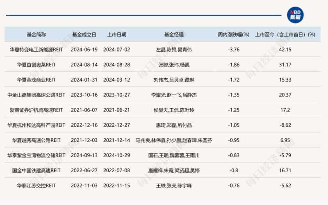
Task: Select establishment date 2022-12-16
Action: click(x=84, y=125)
